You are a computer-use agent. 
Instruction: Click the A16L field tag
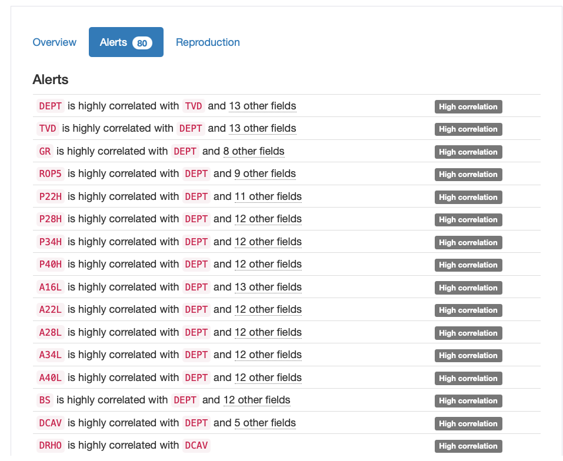[x=50, y=287]
